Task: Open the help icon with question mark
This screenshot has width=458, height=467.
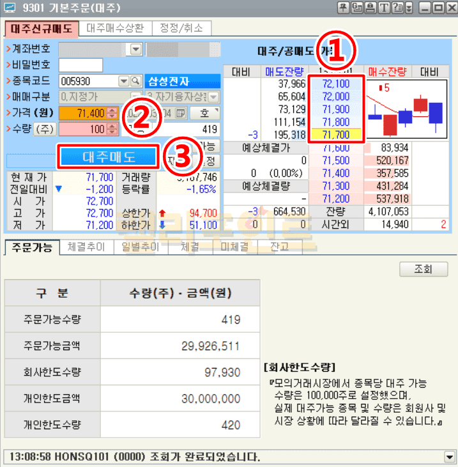Action: tap(397, 8)
